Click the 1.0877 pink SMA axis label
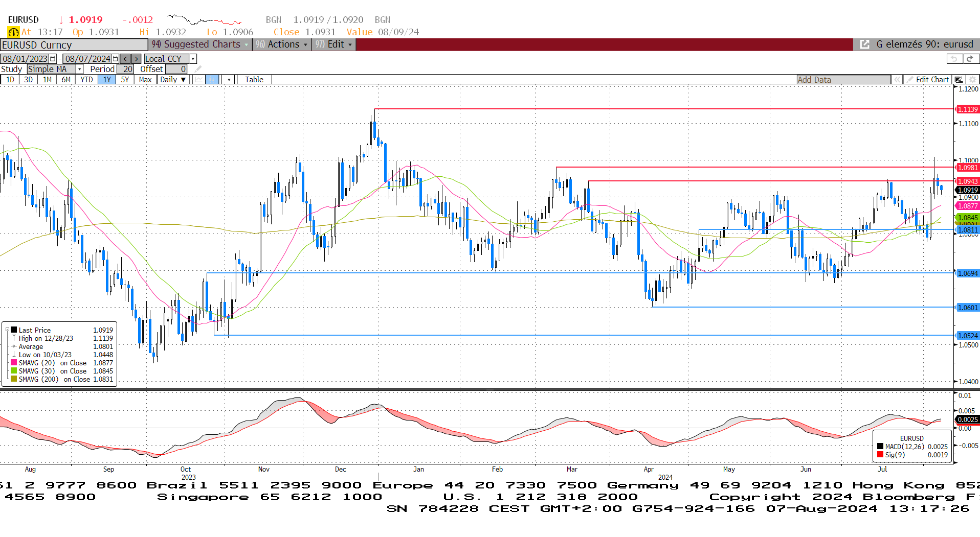This screenshot has width=980, height=537. 968,206
